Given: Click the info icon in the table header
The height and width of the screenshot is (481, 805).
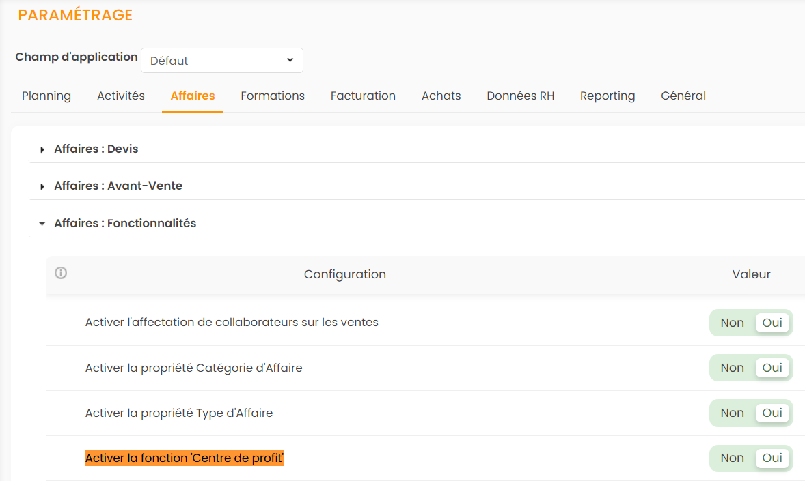Looking at the screenshot, I should pos(61,274).
